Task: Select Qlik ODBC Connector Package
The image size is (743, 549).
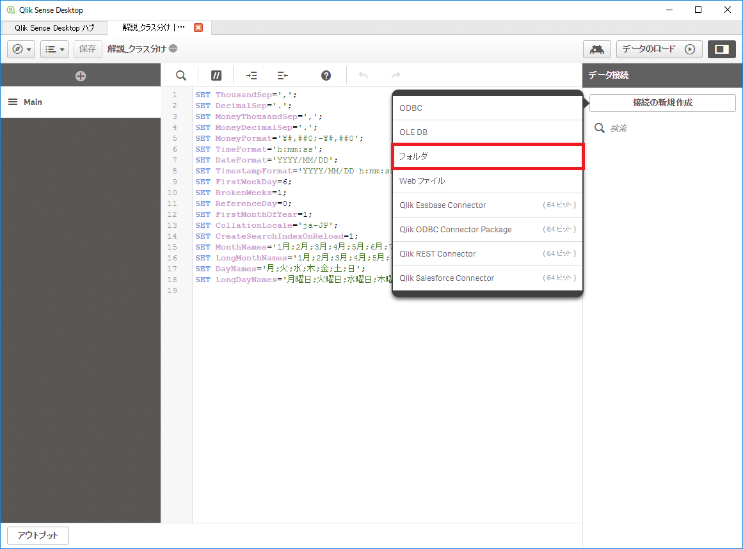Action: [488, 229]
